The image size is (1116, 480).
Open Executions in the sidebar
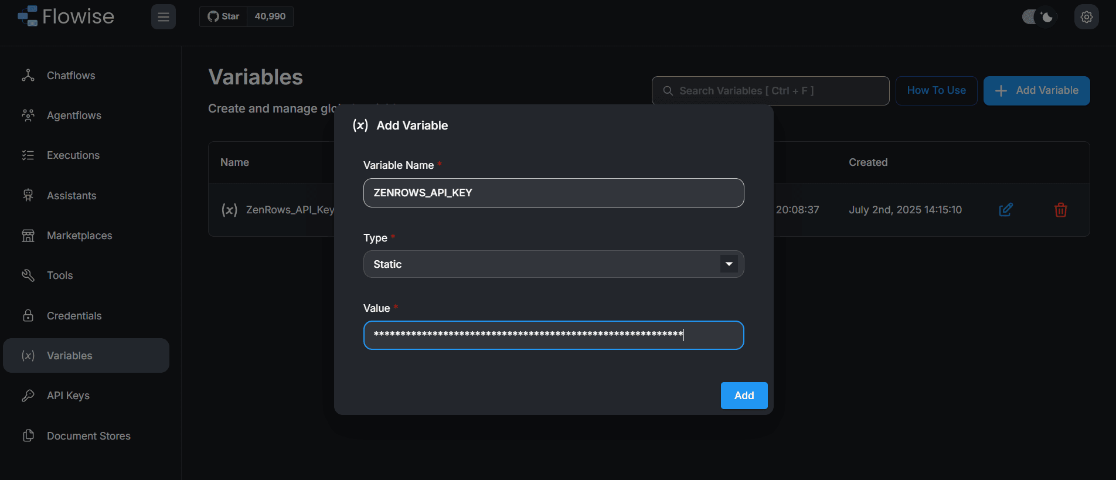[86, 155]
